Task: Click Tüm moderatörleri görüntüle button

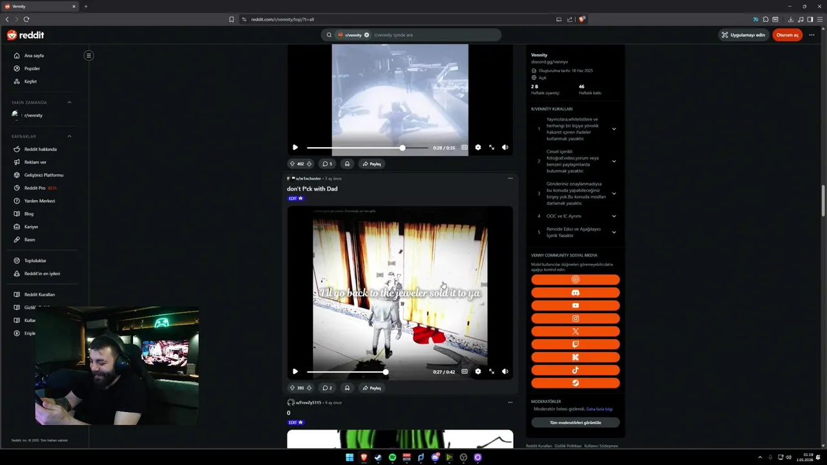Action: (575, 422)
